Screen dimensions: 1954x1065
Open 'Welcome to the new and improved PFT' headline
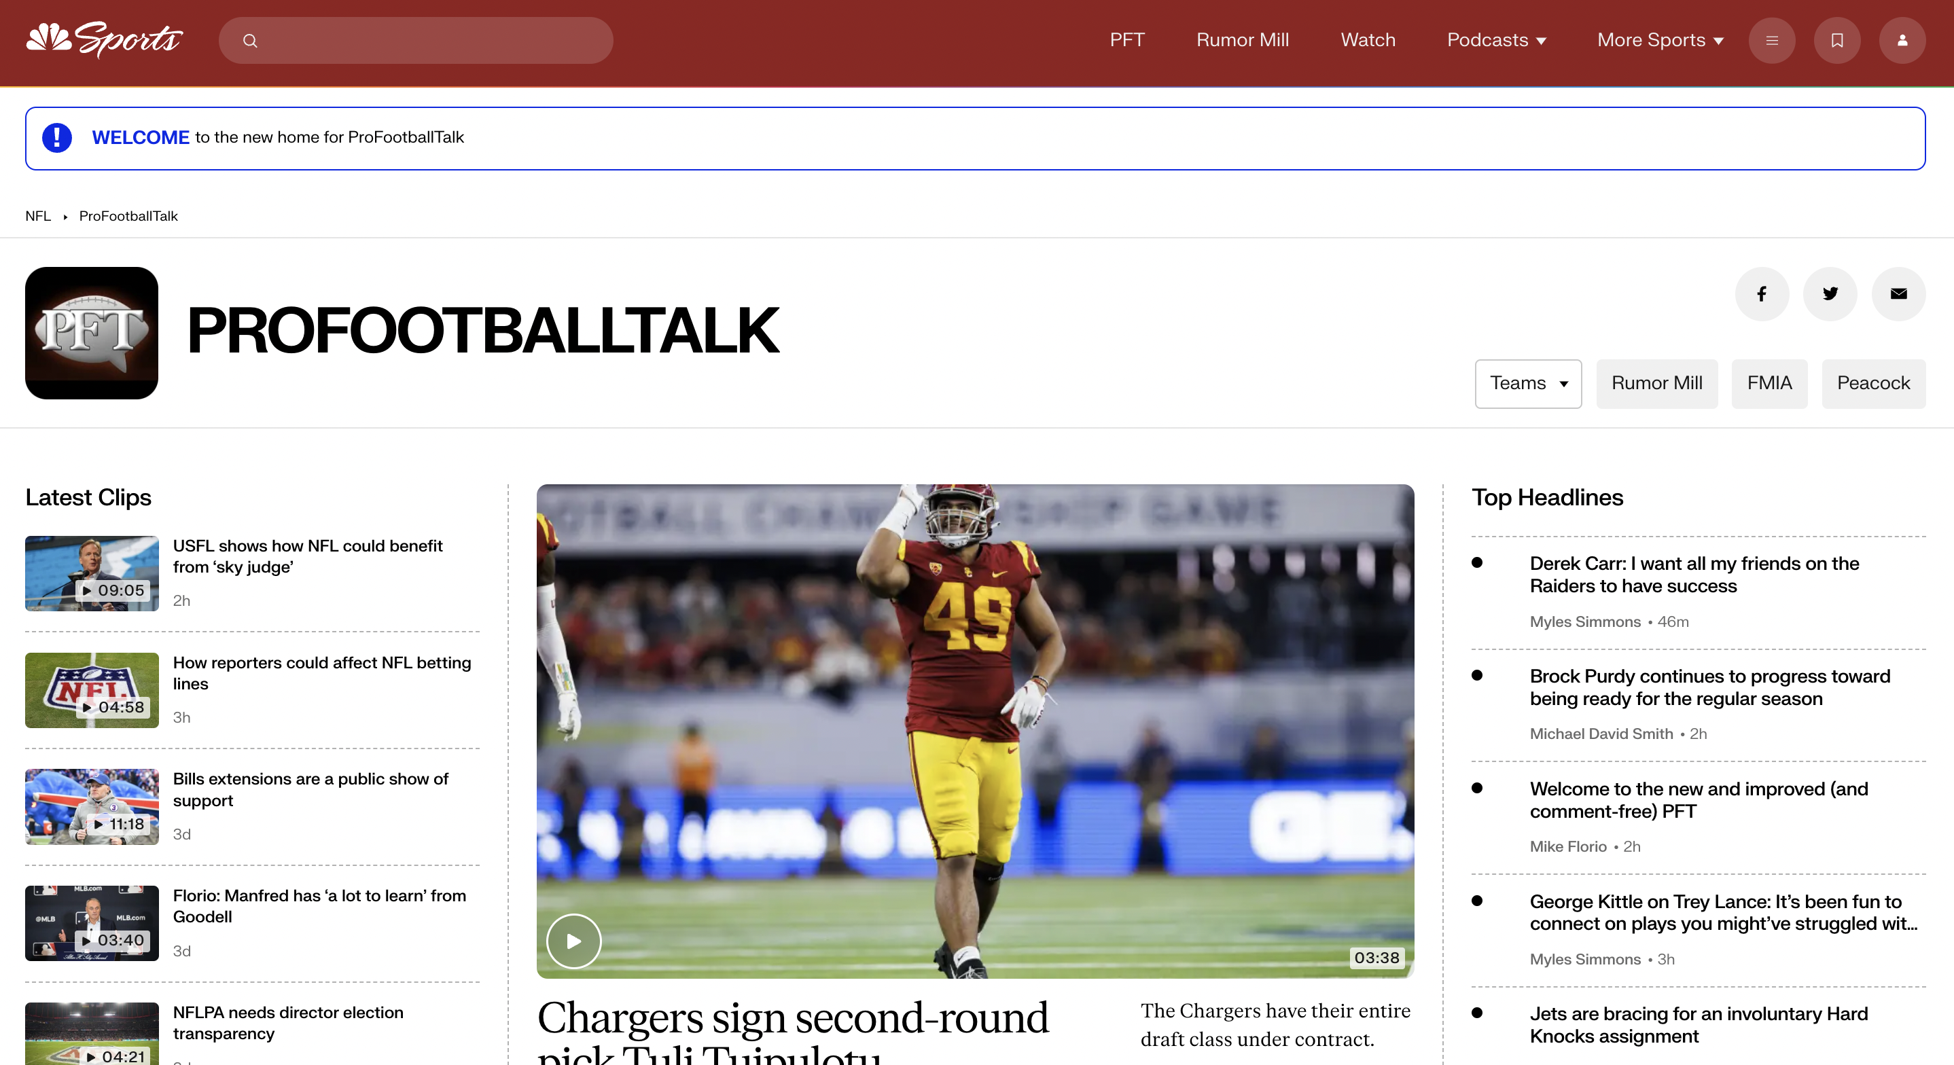1699,801
